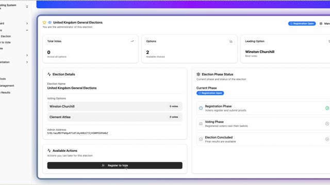Click the bar chart icon in Options card
Image resolution: width=330 pixels, height=185 pixels.
(x=231, y=41)
